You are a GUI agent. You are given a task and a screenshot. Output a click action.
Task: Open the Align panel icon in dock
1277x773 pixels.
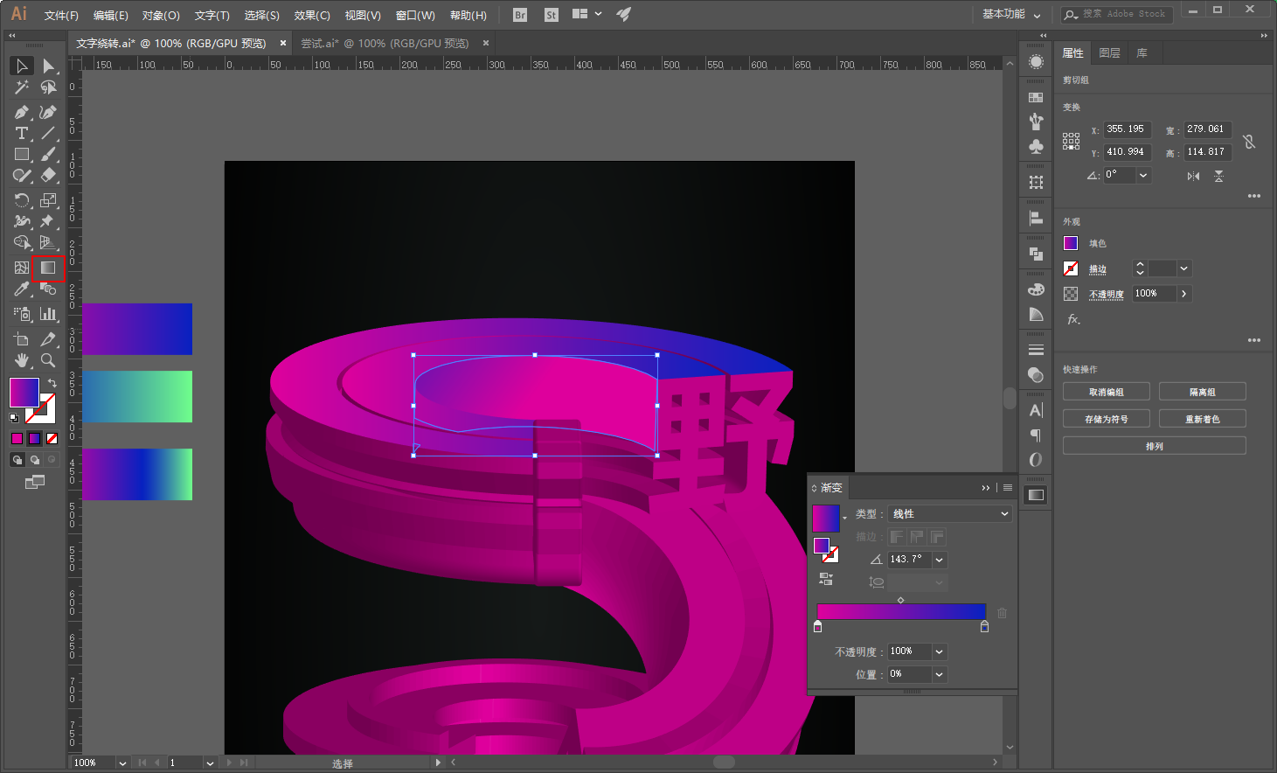[x=1036, y=219]
